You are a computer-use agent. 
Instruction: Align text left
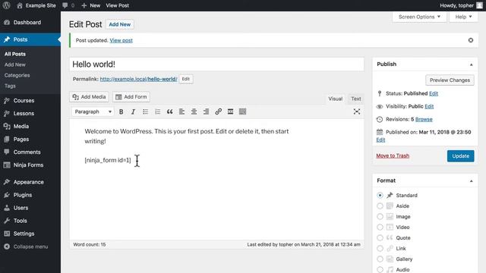[181, 111]
